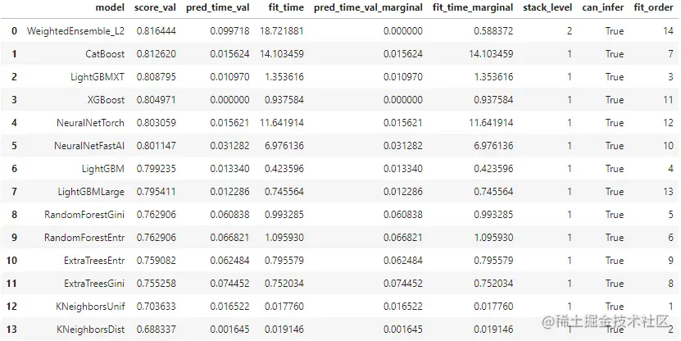
Task: Click fit_time_marginal value 6.976136
Action: coord(493,146)
